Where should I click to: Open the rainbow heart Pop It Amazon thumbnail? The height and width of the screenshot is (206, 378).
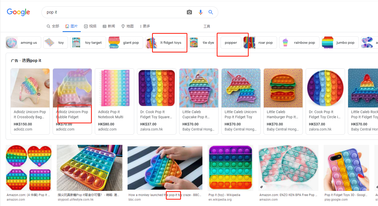(29, 168)
